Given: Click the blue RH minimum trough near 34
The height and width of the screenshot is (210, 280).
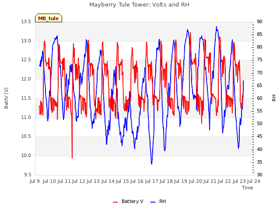Looking at the screenshot, I should [x=152, y=163].
